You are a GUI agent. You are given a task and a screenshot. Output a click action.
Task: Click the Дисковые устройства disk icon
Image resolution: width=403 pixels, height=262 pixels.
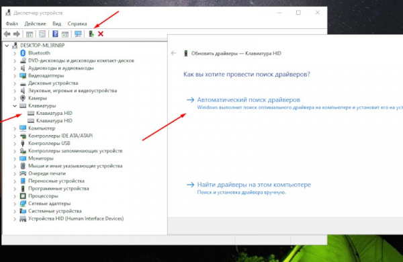(23, 83)
